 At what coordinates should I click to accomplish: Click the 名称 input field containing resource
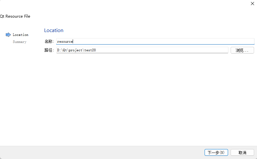[155, 41]
